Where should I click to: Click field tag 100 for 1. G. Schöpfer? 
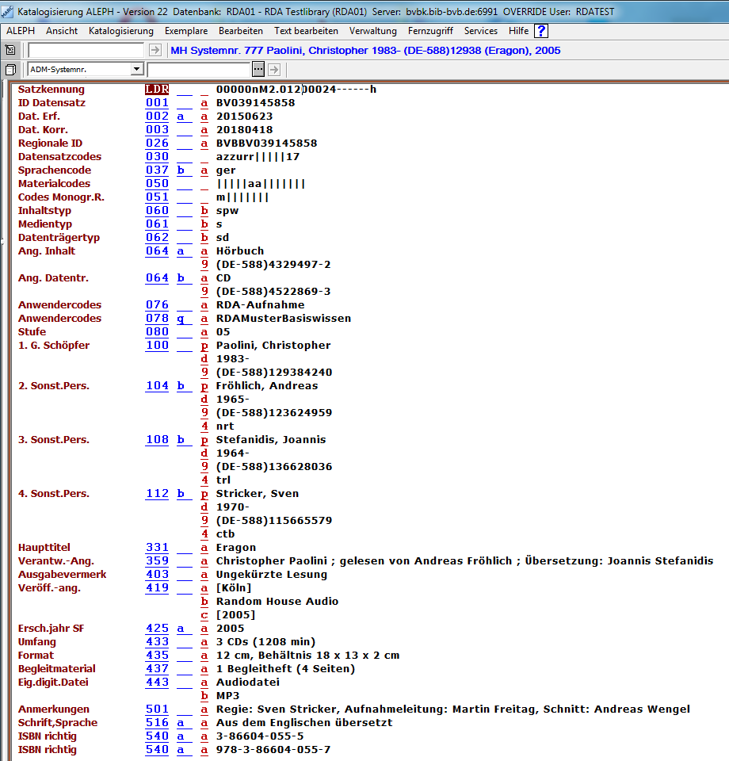[157, 345]
